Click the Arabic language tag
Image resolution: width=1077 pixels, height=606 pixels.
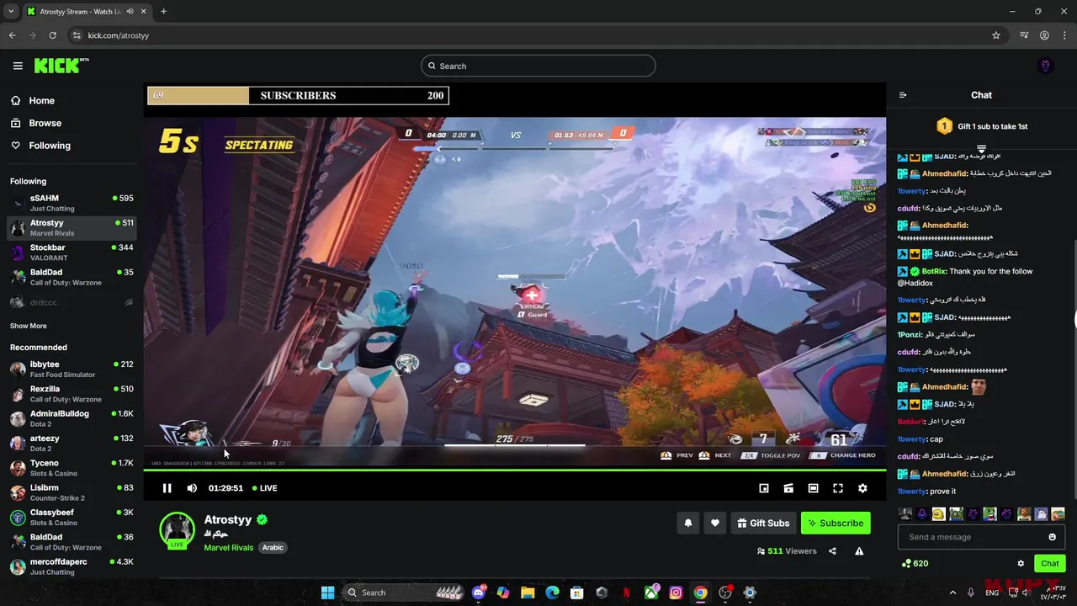pyautogui.click(x=273, y=547)
